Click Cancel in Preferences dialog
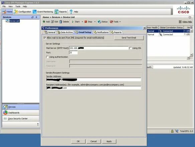The height and width of the screenshot is (147, 195). pyautogui.click(x=93, y=141)
